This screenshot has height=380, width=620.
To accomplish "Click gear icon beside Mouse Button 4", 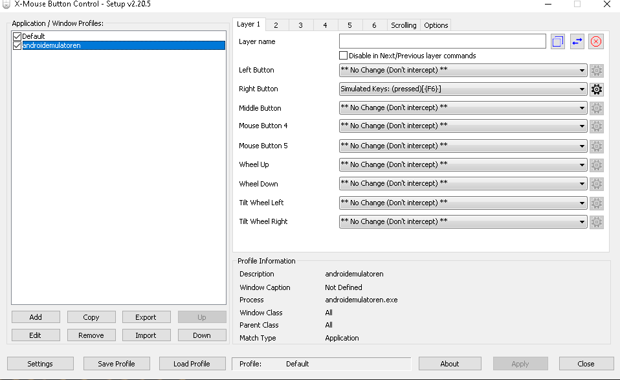I will coord(596,126).
